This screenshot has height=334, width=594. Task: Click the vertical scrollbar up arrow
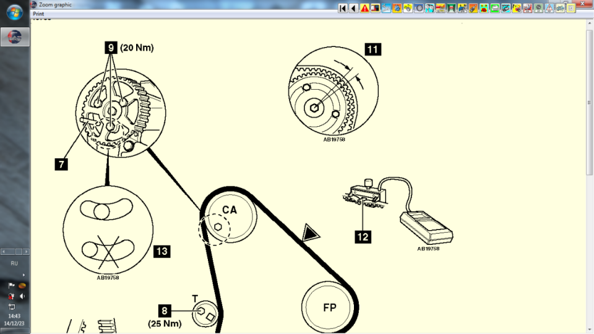(589, 22)
